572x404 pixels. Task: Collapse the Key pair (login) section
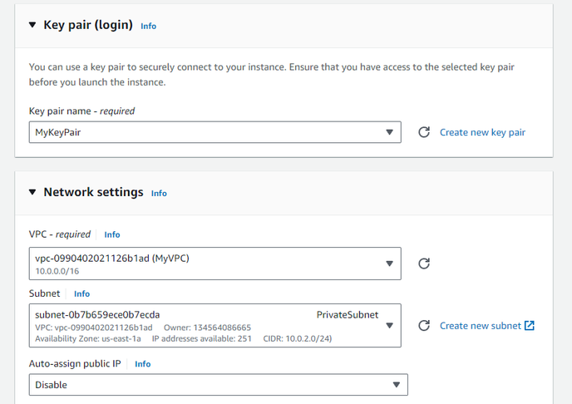tap(32, 25)
